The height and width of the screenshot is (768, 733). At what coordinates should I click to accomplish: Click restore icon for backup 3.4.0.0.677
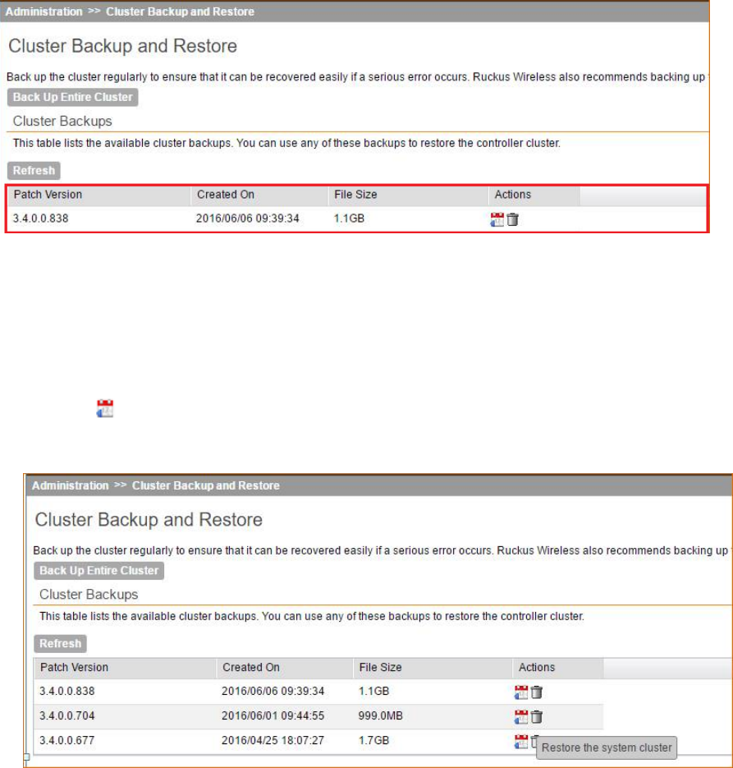[521, 742]
